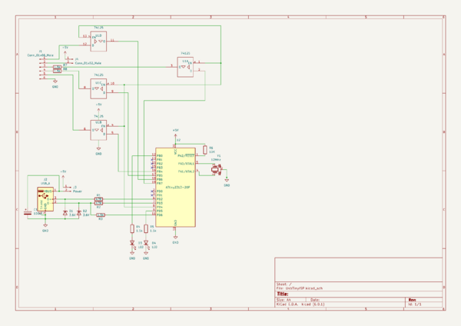Viewport: 461px width, 326px height.
Task: Click the PB4 pin label on ATtiny
Action: click(159, 171)
